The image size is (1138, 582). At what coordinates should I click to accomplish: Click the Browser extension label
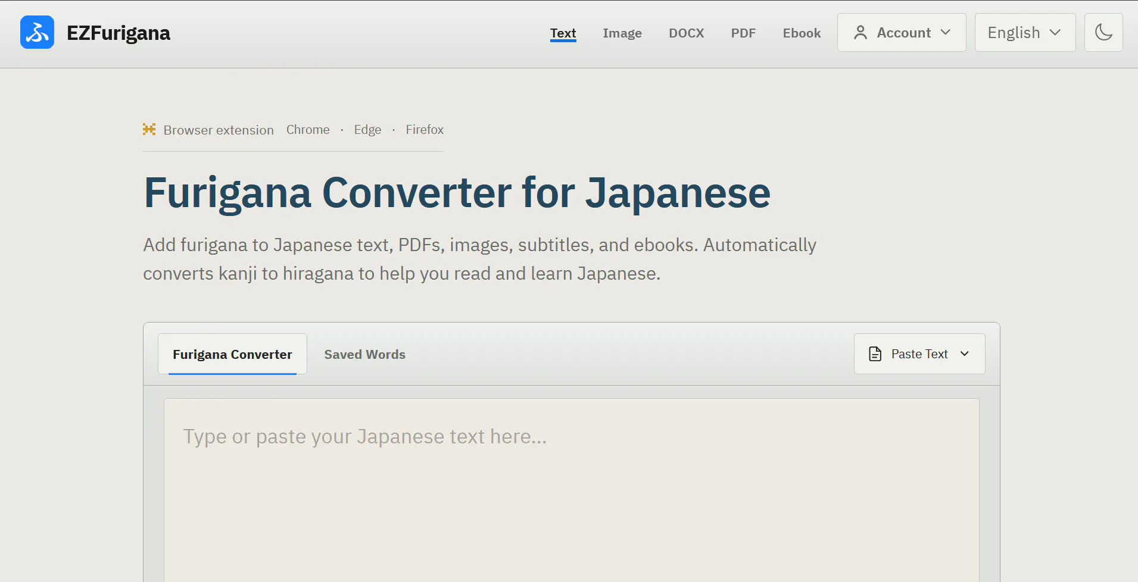pyautogui.click(x=219, y=130)
